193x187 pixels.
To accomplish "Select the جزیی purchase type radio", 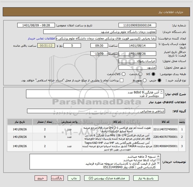I will [x=159, y=80].
